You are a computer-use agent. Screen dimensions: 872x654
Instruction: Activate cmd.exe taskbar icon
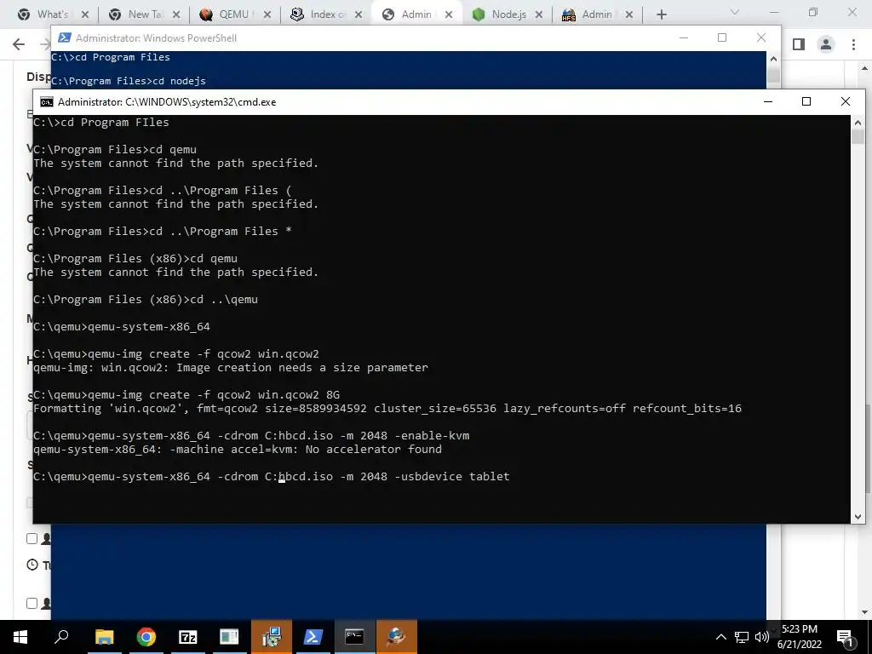click(354, 636)
